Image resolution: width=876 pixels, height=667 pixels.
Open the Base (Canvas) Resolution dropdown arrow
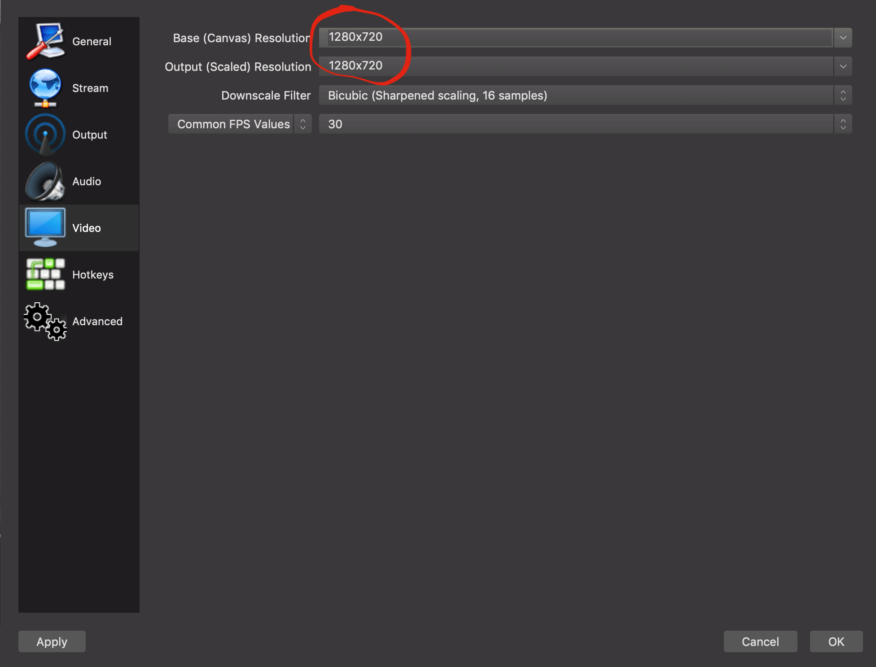(843, 38)
